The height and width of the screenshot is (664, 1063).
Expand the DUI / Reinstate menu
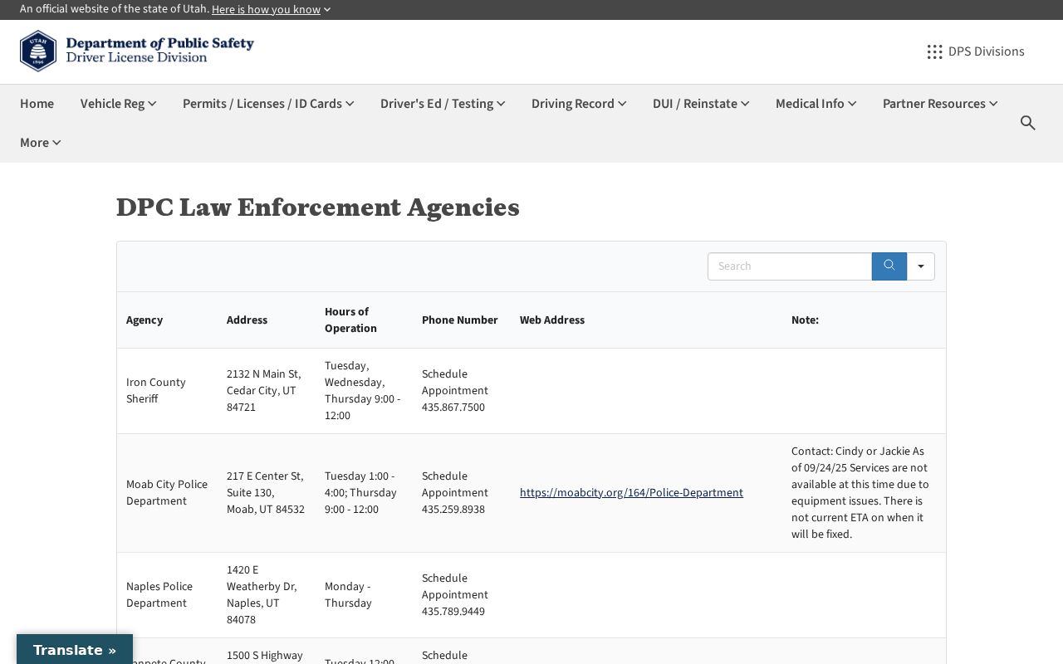[701, 104]
